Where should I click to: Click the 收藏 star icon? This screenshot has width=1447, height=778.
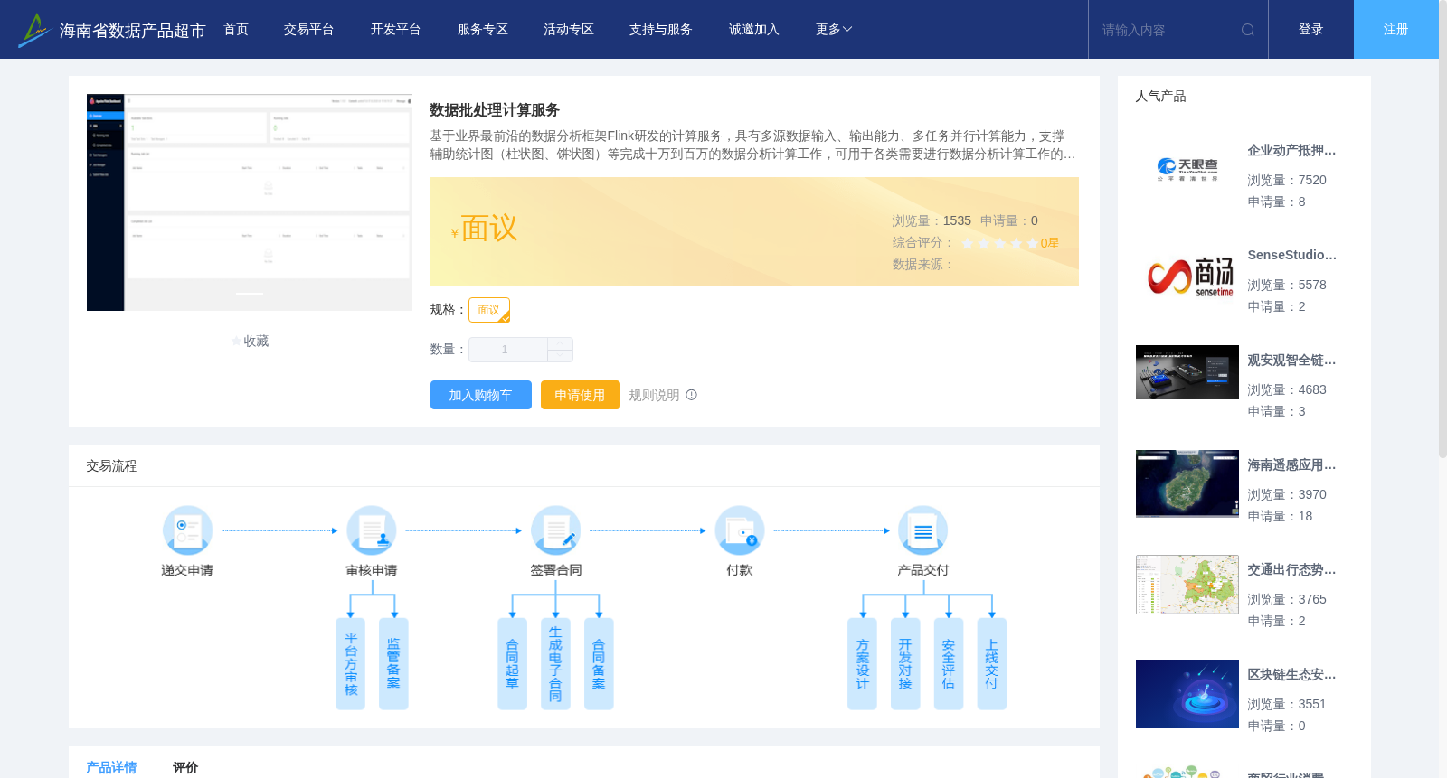point(237,342)
